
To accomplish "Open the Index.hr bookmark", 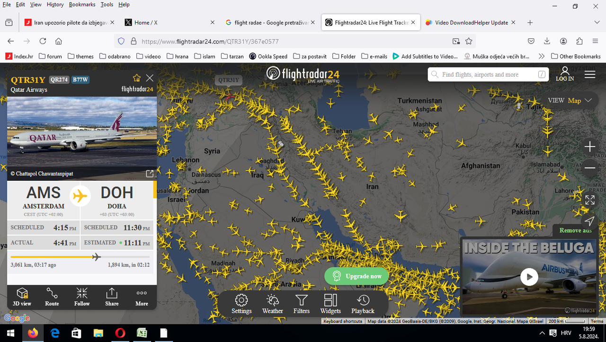I will click(19, 56).
